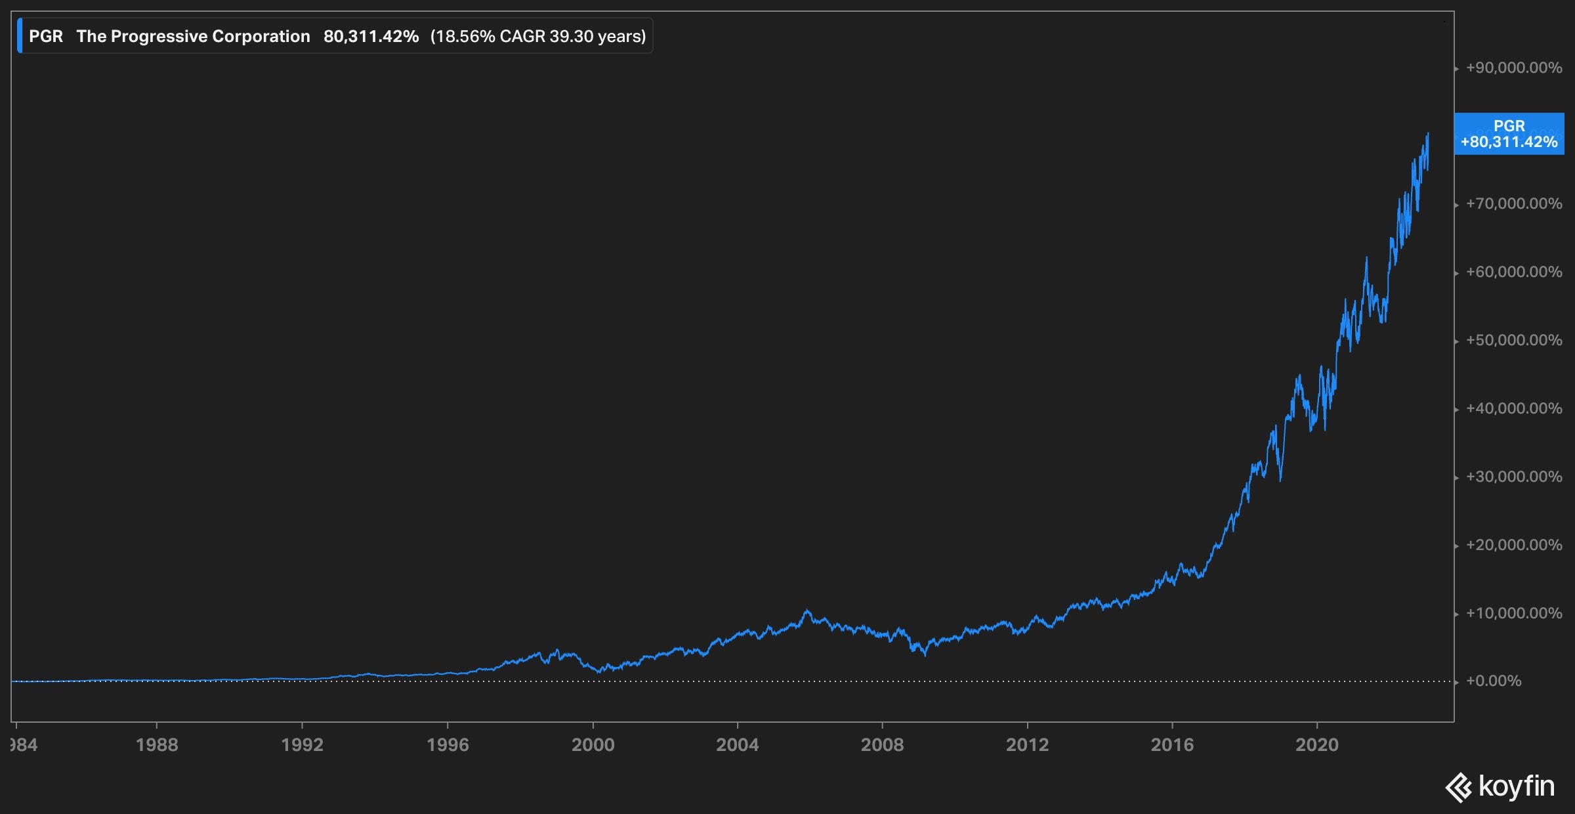Click the 80,311.42% return value in legend
Viewport: 1575px width, 814px height.
coord(371,36)
